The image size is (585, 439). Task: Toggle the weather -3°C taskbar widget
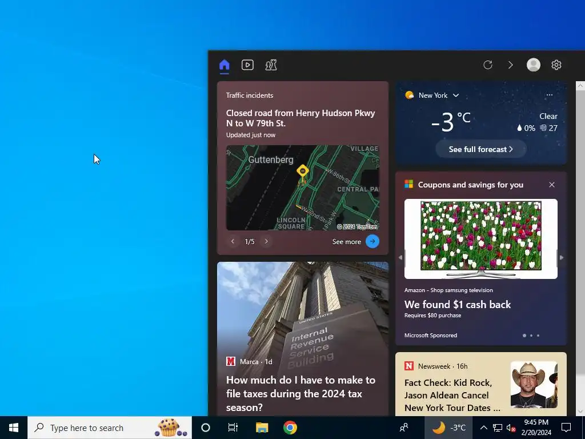pyautogui.click(x=448, y=428)
